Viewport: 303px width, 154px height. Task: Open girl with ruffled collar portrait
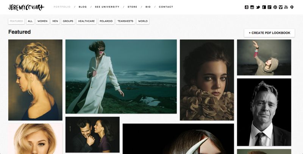tap(207, 80)
